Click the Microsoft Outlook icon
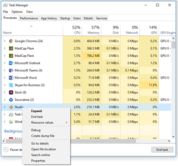 (11, 63)
